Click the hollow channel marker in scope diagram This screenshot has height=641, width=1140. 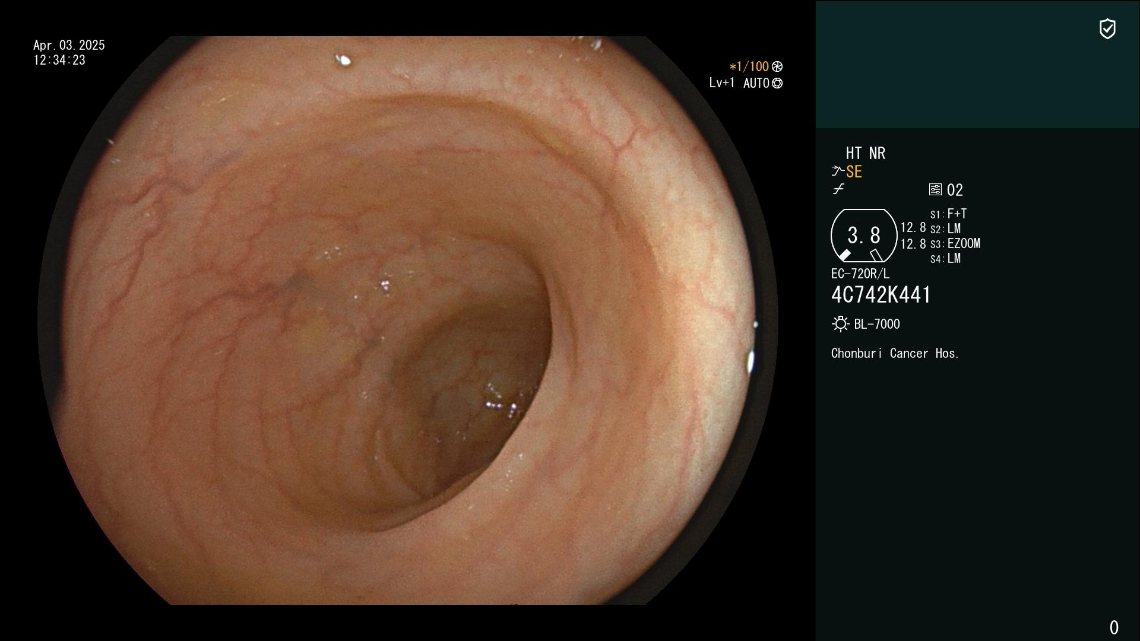click(x=876, y=255)
